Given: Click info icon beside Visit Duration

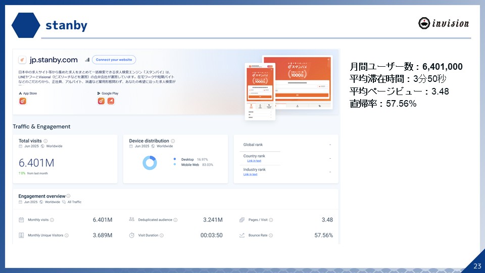Looking at the screenshot, I should pos(162,236).
